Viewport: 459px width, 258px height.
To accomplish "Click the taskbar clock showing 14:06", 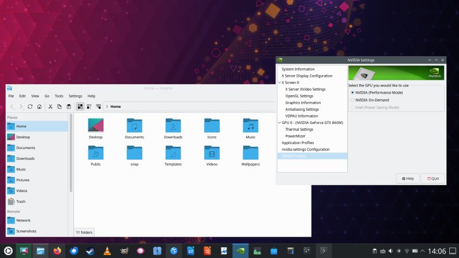I will coord(437,251).
